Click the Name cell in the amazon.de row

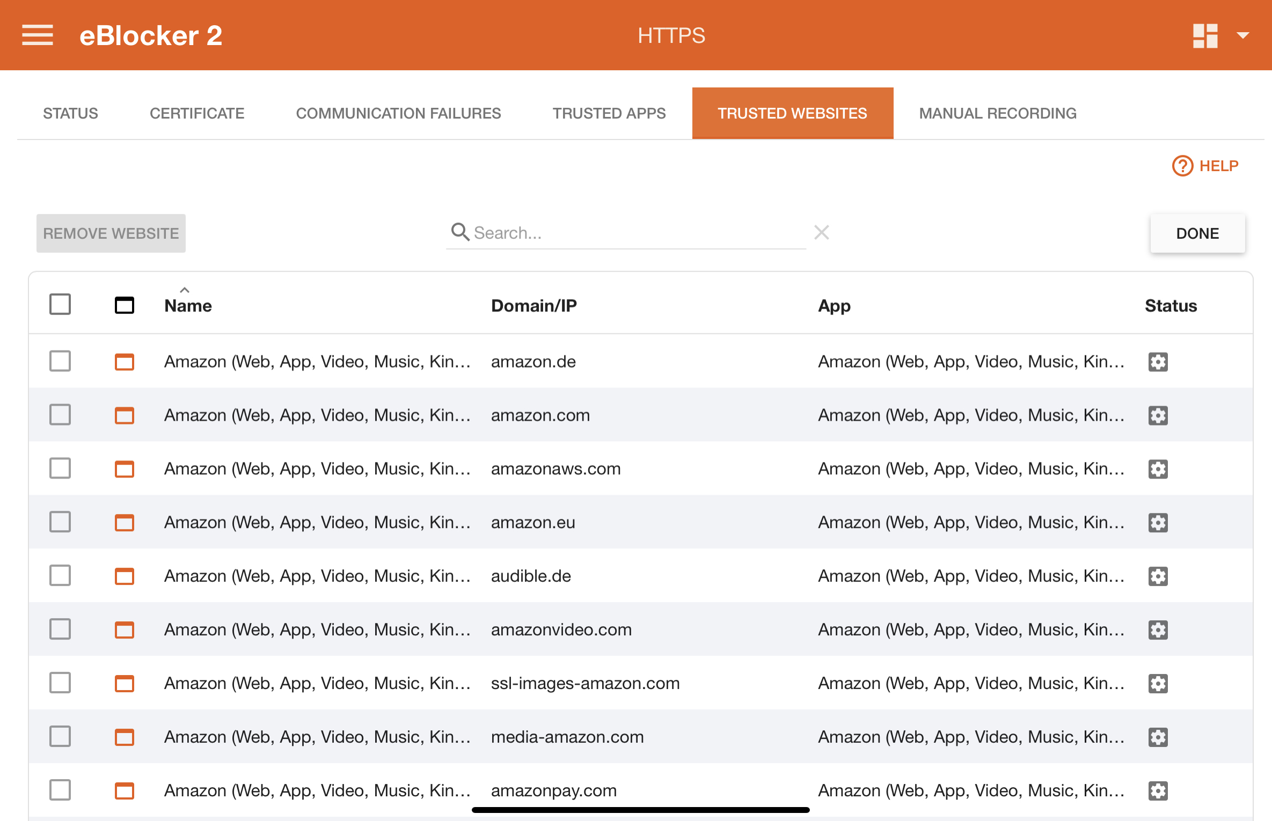(317, 362)
